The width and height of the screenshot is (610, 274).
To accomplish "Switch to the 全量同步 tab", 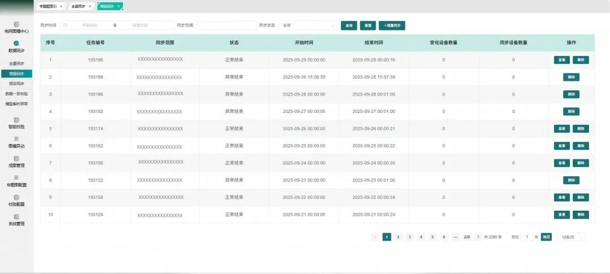I will (78, 6).
